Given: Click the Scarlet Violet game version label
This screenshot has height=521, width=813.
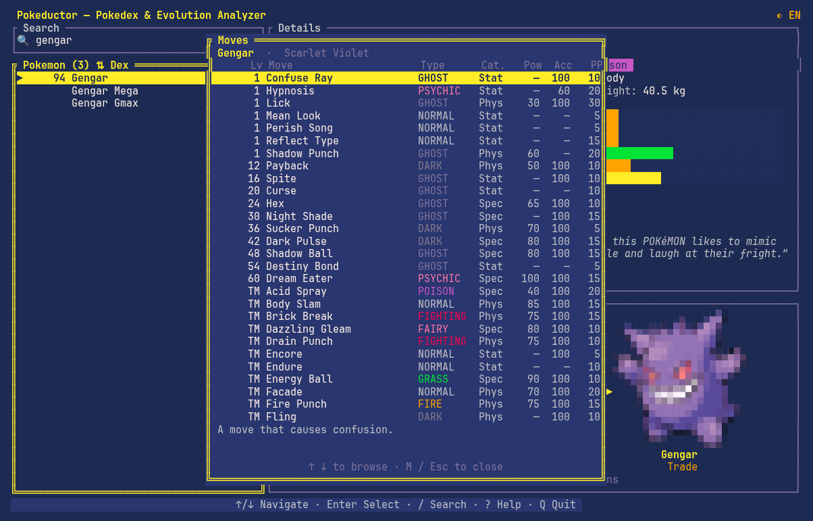Looking at the screenshot, I should click(327, 53).
